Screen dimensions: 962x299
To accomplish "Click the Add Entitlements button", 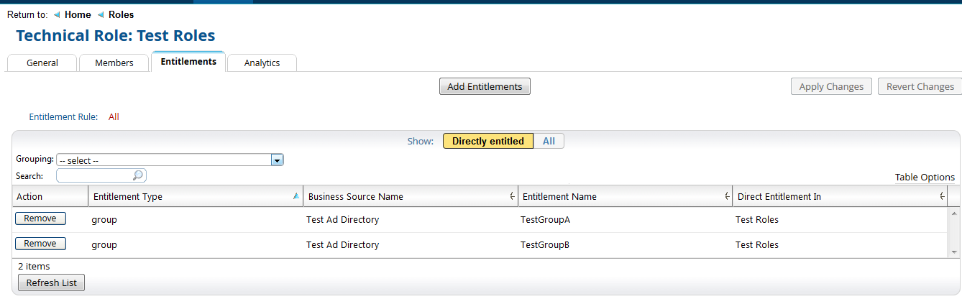I will 485,87.
